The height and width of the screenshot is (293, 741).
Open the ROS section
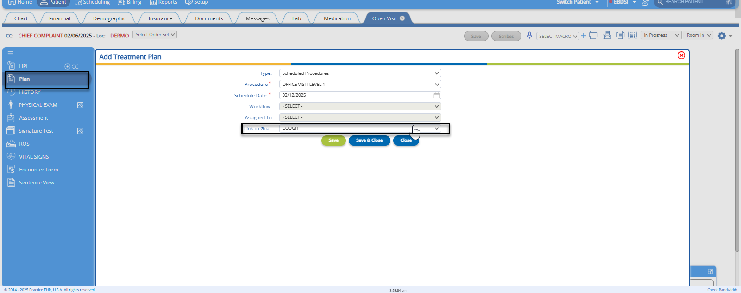[24, 144]
